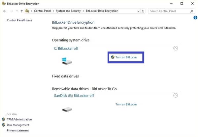Refresh the BitLocker page

click(143, 11)
